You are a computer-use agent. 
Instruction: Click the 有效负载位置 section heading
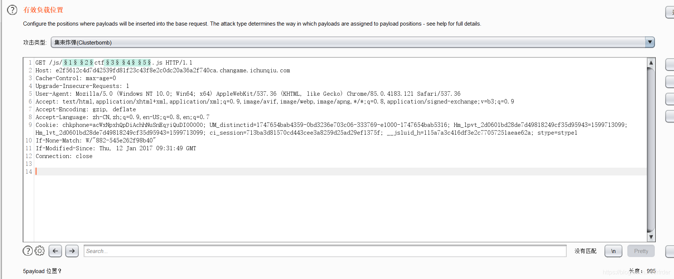click(43, 10)
